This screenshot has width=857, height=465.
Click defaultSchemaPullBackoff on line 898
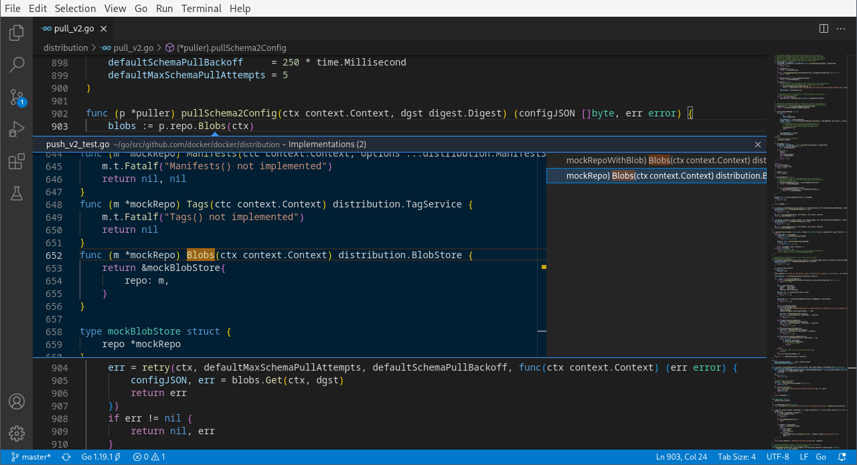pyautogui.click(x=175, y=62)
